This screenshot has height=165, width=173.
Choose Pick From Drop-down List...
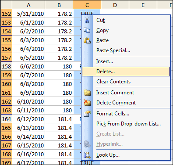click(x=126, y=124)
